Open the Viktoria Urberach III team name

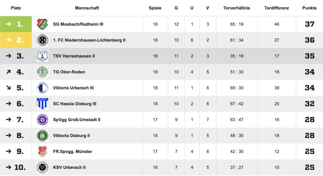[x=73, y=88]
